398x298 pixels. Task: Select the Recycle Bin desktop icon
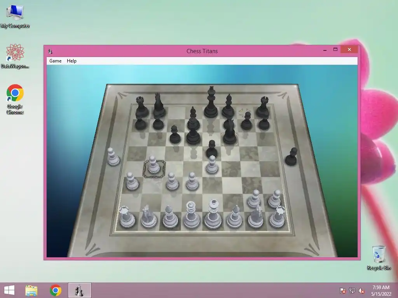[x=379, y=258]
